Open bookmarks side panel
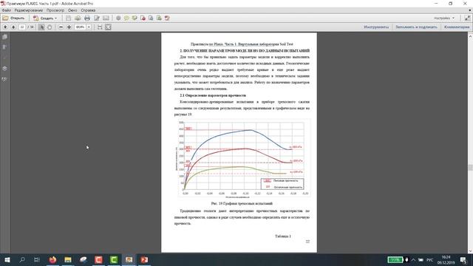Image resolution: width=473 pixels, height=266 pixels. click(5, 47)
